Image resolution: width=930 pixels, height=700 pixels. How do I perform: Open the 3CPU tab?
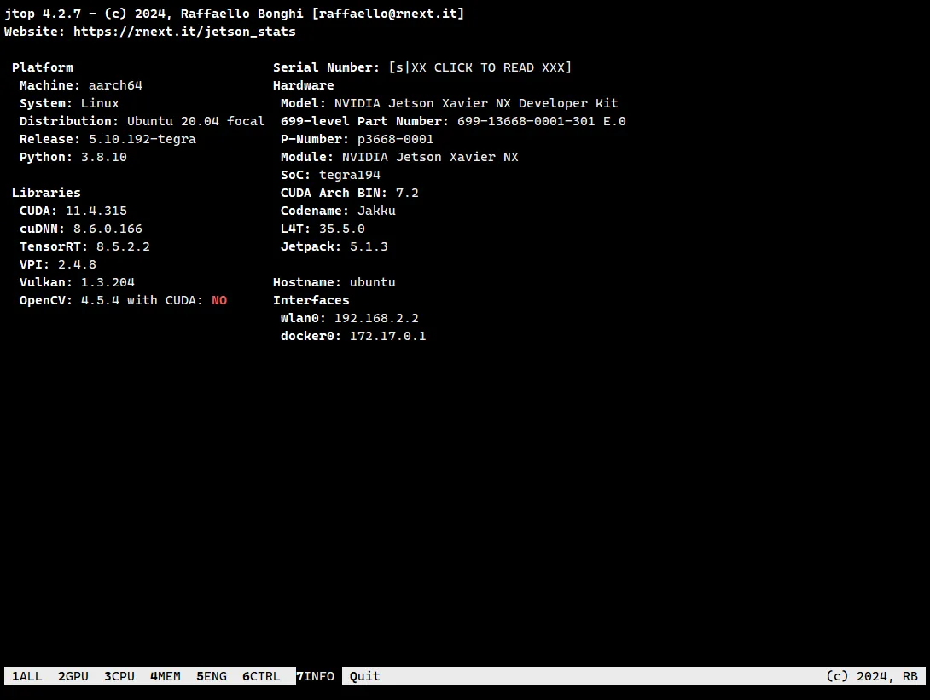119,676
